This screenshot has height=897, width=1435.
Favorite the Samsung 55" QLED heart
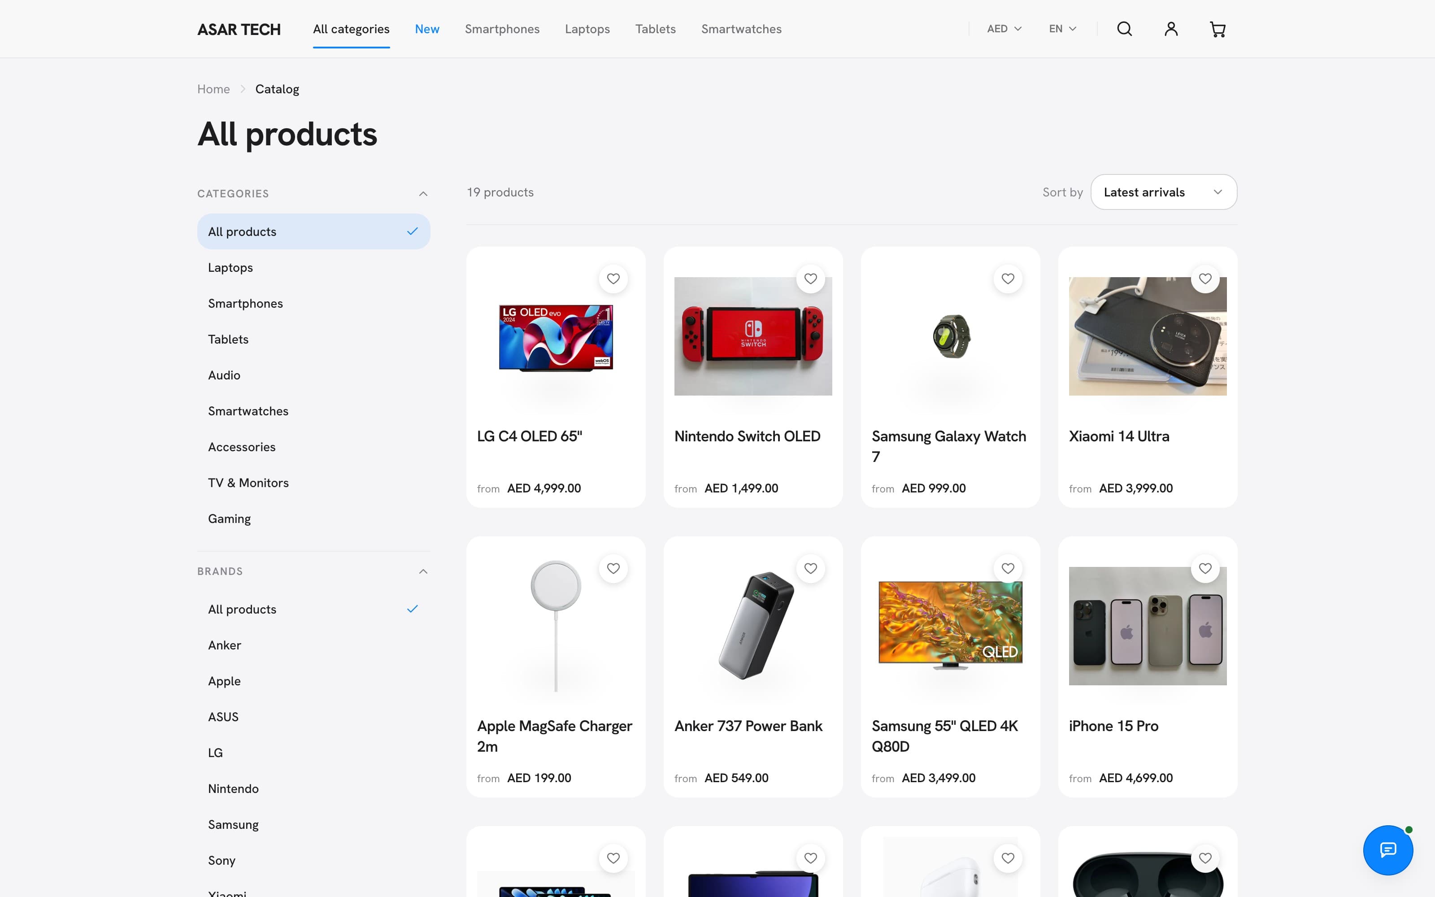click(1008, 568)
